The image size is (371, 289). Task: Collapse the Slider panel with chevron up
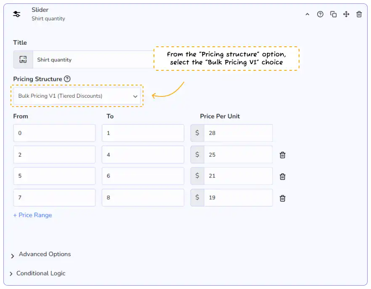point(307,14)
